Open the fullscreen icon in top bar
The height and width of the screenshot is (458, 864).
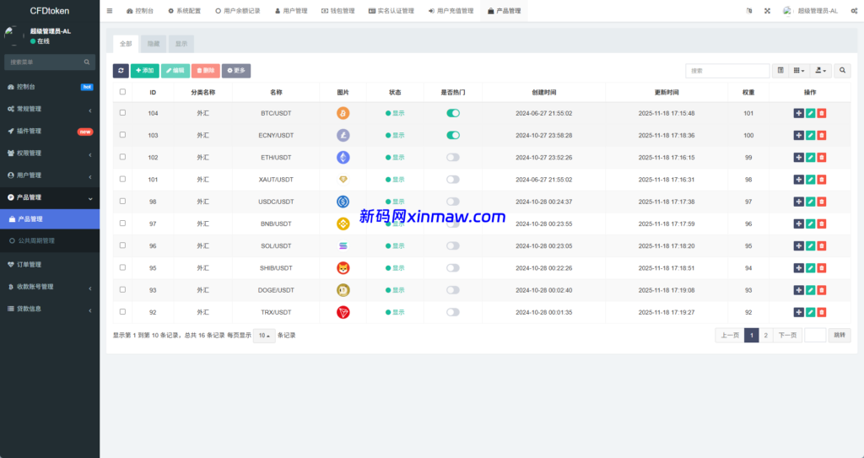[767, 11]
